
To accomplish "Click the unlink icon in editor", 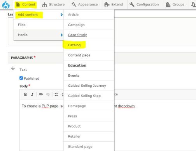I will click(x=48, y=95).
